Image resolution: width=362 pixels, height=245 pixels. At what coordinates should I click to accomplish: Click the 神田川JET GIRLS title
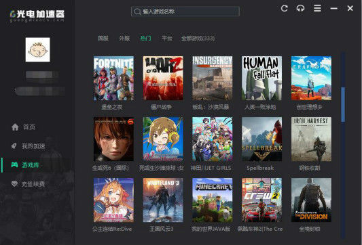[211, 168]
